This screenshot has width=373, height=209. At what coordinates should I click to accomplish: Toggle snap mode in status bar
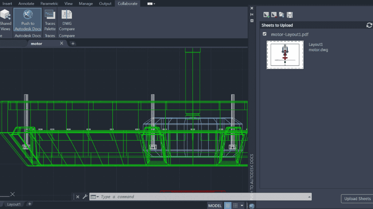235,205
